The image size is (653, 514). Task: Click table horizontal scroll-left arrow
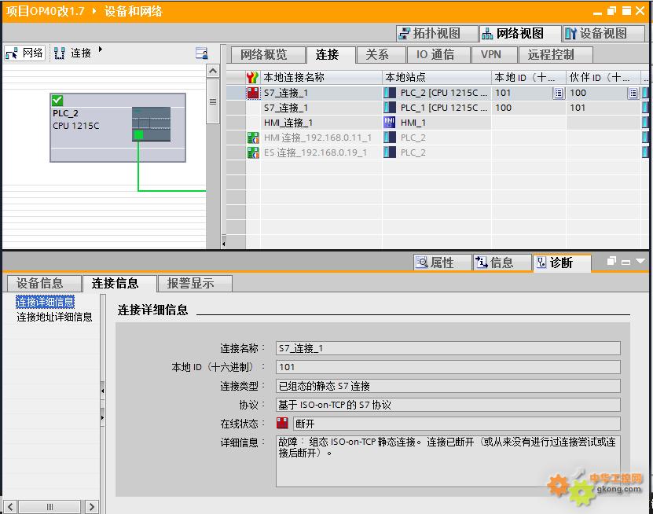(224, 244)
